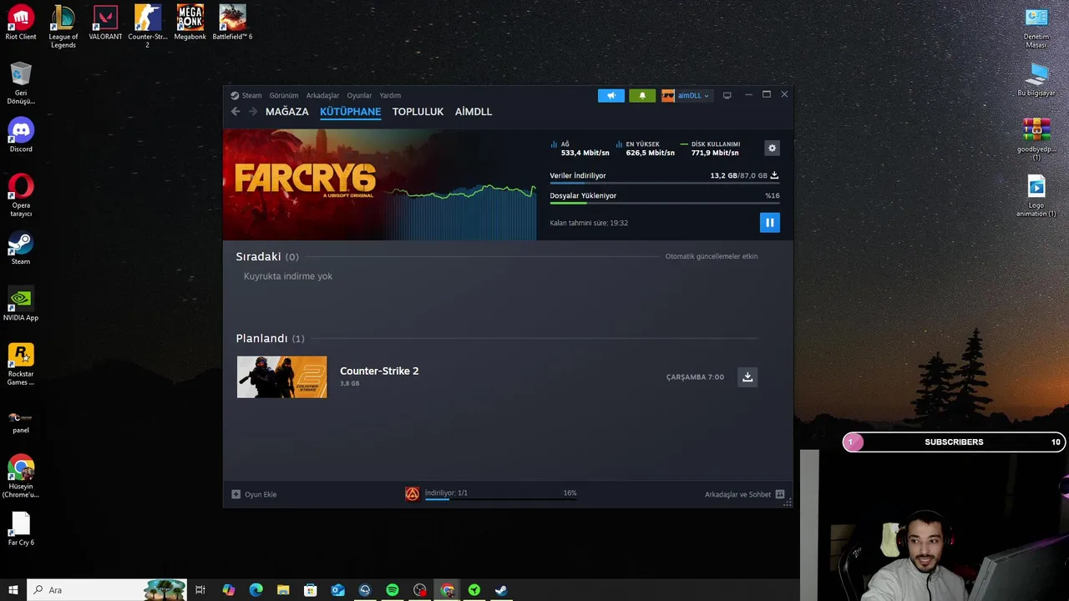The image size is (1069, 601).
Task: Click download icon next to 87,0 GB
Action: tap(774, 175)
